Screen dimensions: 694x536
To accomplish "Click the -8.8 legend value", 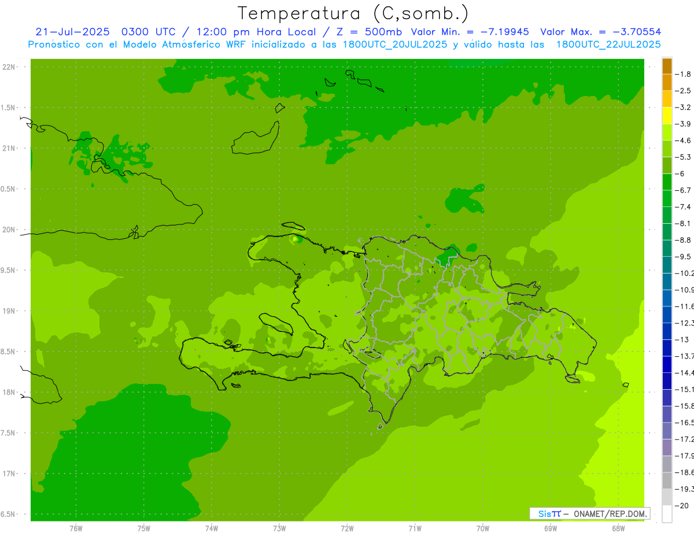I will point(683,240).
